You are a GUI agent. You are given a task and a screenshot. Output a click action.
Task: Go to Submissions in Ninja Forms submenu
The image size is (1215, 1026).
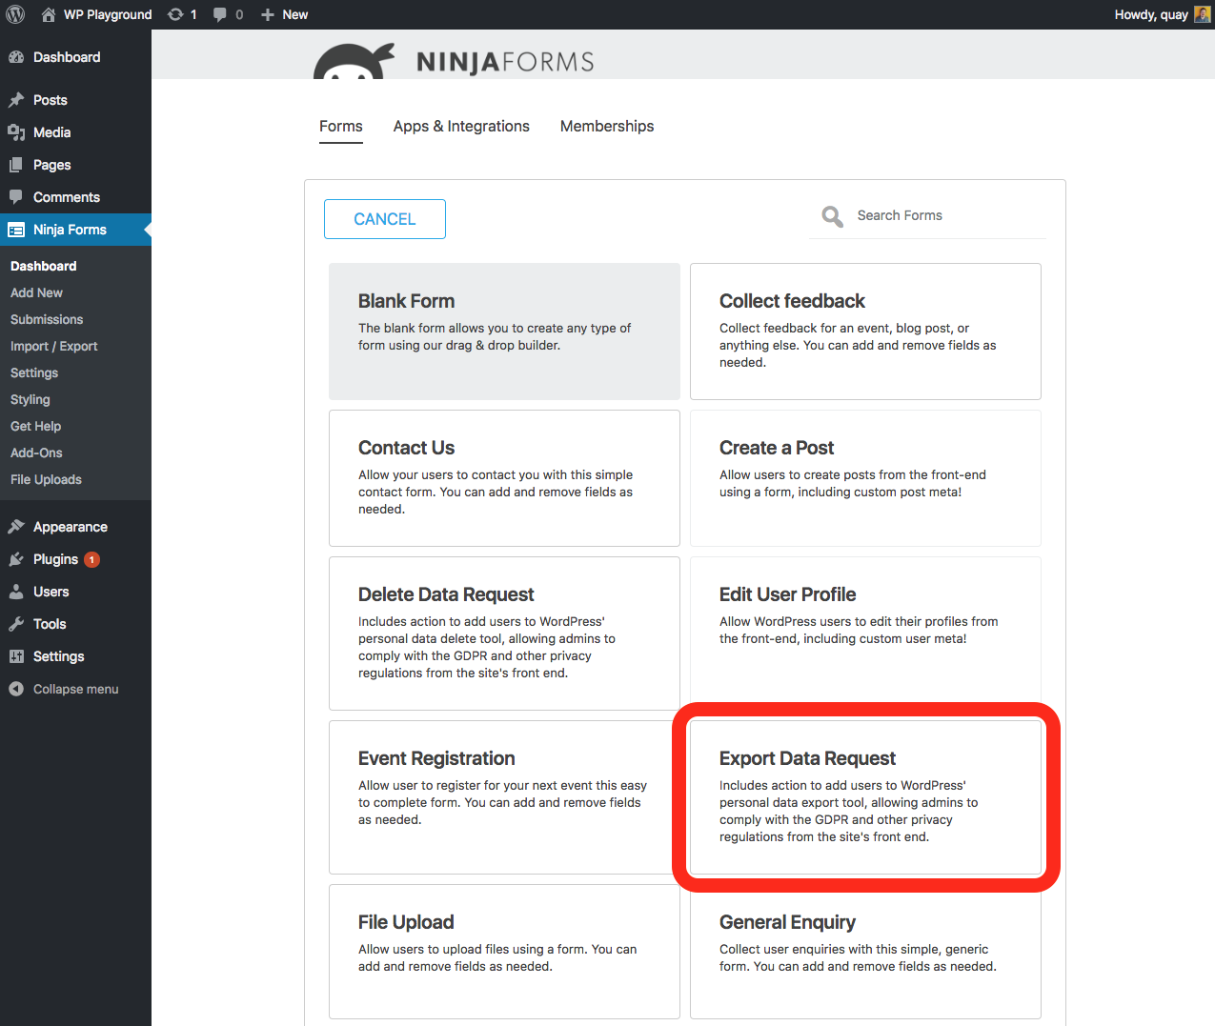47,319
